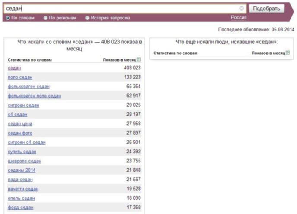Click the value '17 358' in the table

tap(133, 208)
